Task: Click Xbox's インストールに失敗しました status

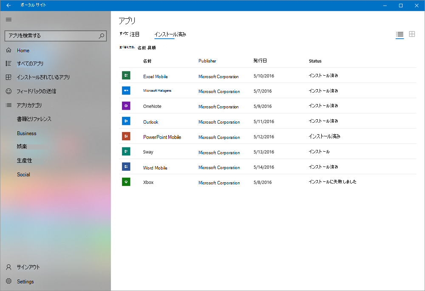Action: tap(333, 181)
